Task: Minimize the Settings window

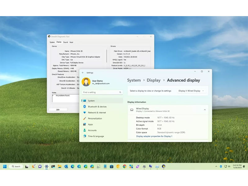Action: [x=195, y=71]
